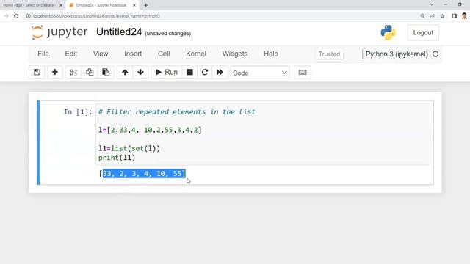Click the line l=[2,33,4, 10,2,55,3,4,2]

tap(150, 131)
